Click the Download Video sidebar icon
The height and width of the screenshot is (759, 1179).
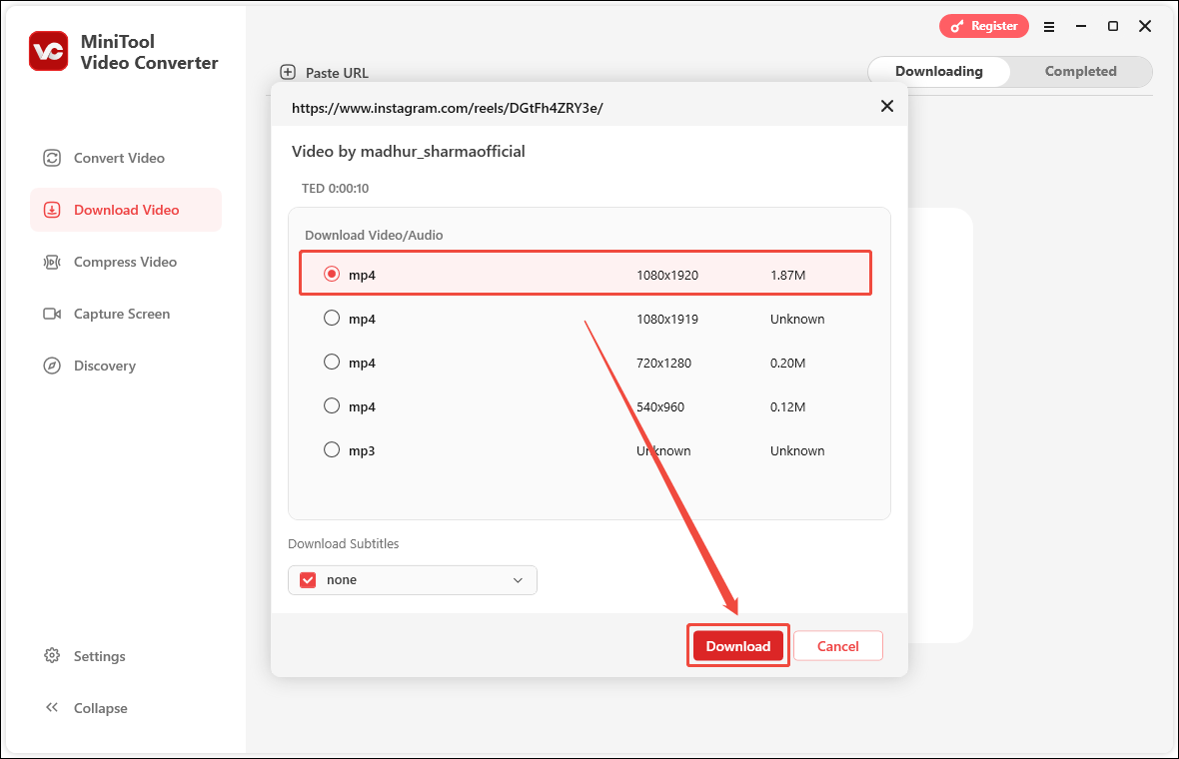(x=52, y=210)
